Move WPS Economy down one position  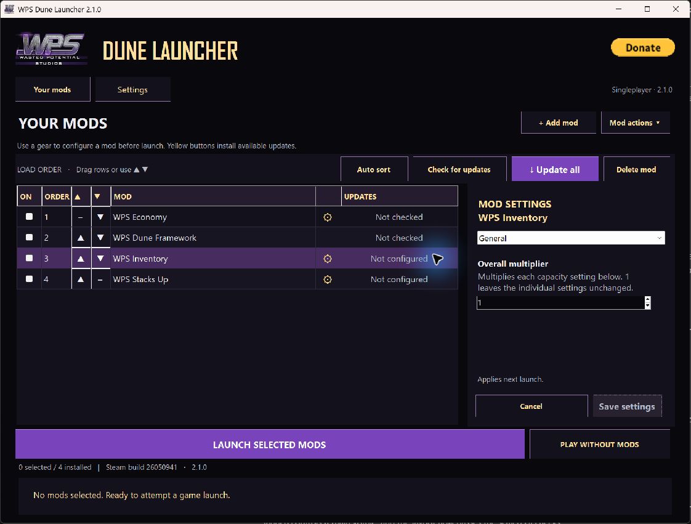(100, 217)
